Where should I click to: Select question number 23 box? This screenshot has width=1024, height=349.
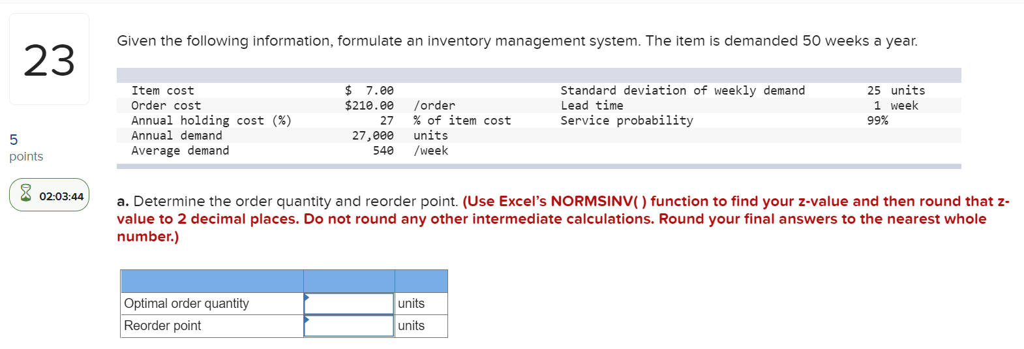50,59
